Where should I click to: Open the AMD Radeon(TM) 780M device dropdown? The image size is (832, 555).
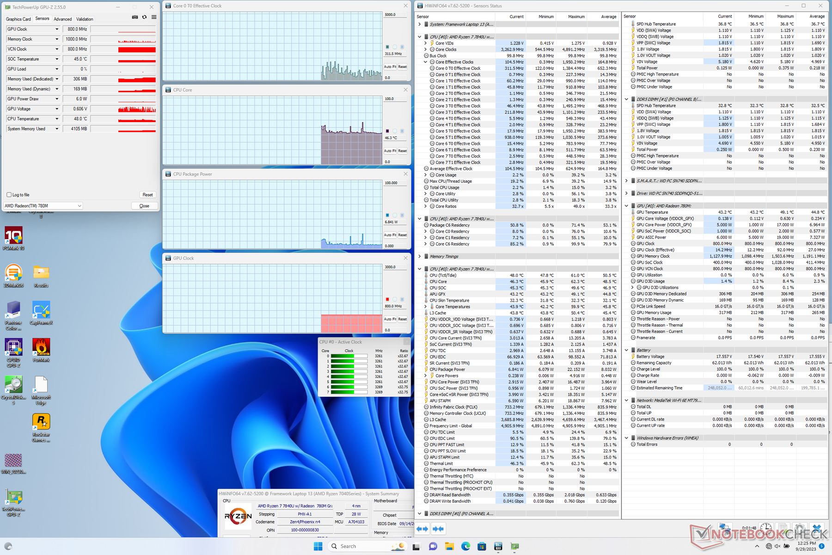tap(43, 206)
